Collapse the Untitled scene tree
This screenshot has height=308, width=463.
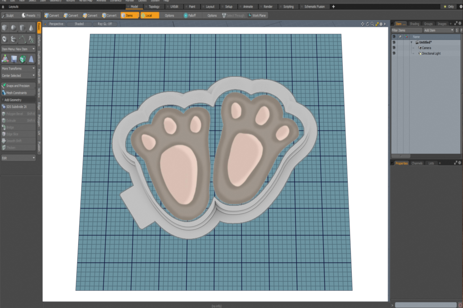(411, 42)
